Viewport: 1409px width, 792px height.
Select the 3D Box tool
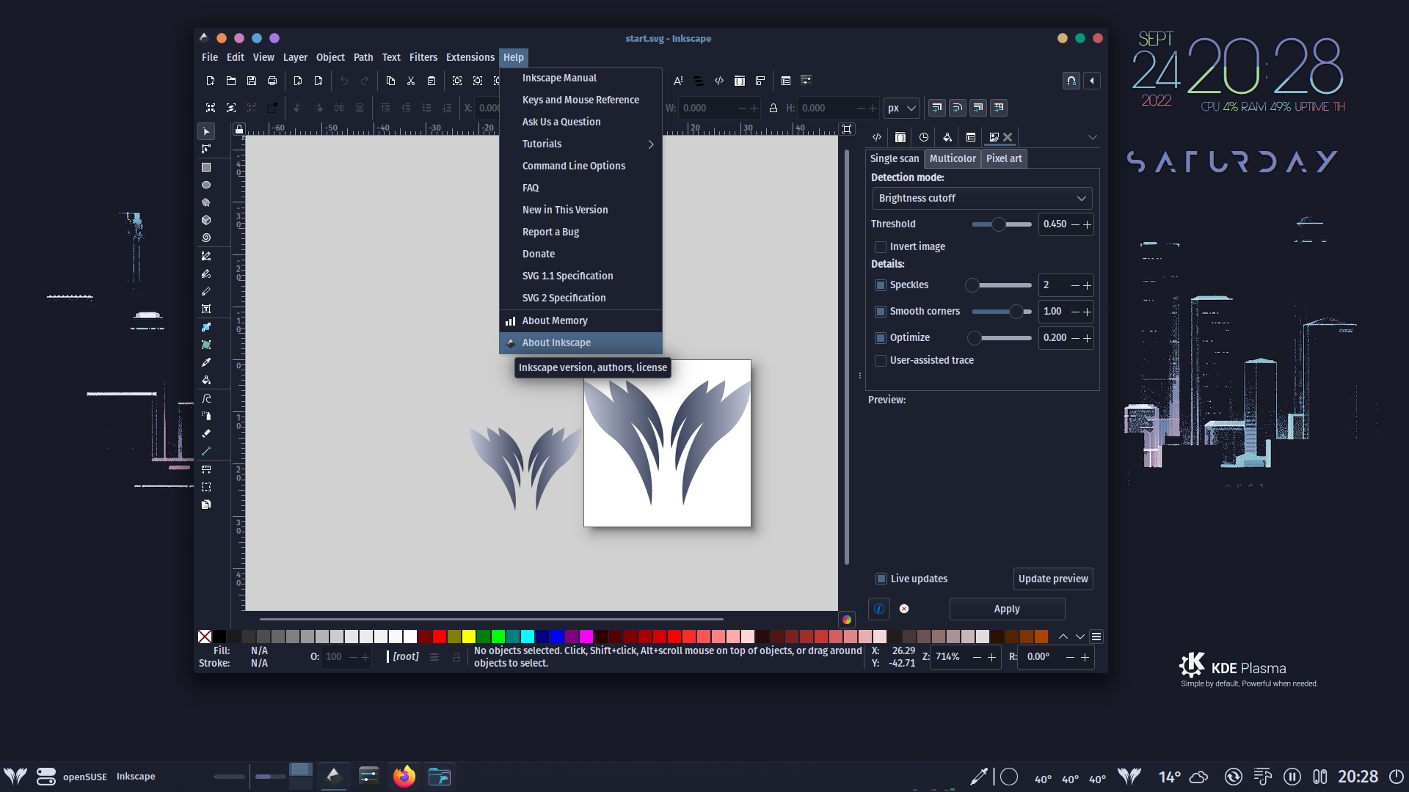(x=206, y=220)
